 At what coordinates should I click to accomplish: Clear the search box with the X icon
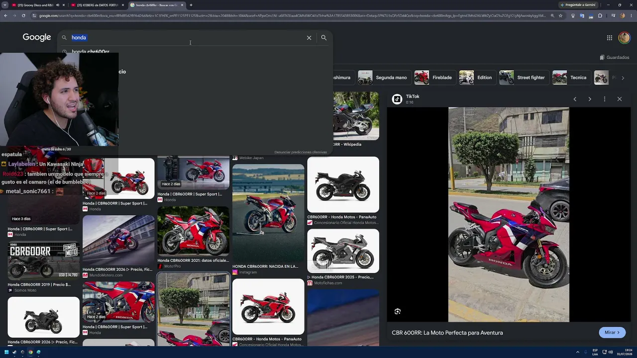309,38
